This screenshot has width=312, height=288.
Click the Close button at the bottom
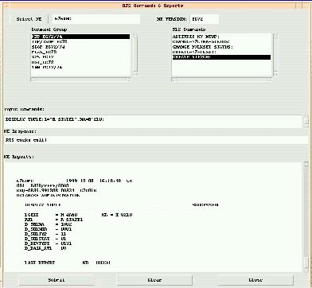coord(255,280)
